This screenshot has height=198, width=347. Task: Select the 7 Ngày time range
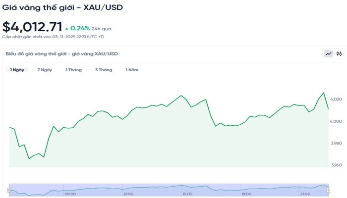click(45, 70)
